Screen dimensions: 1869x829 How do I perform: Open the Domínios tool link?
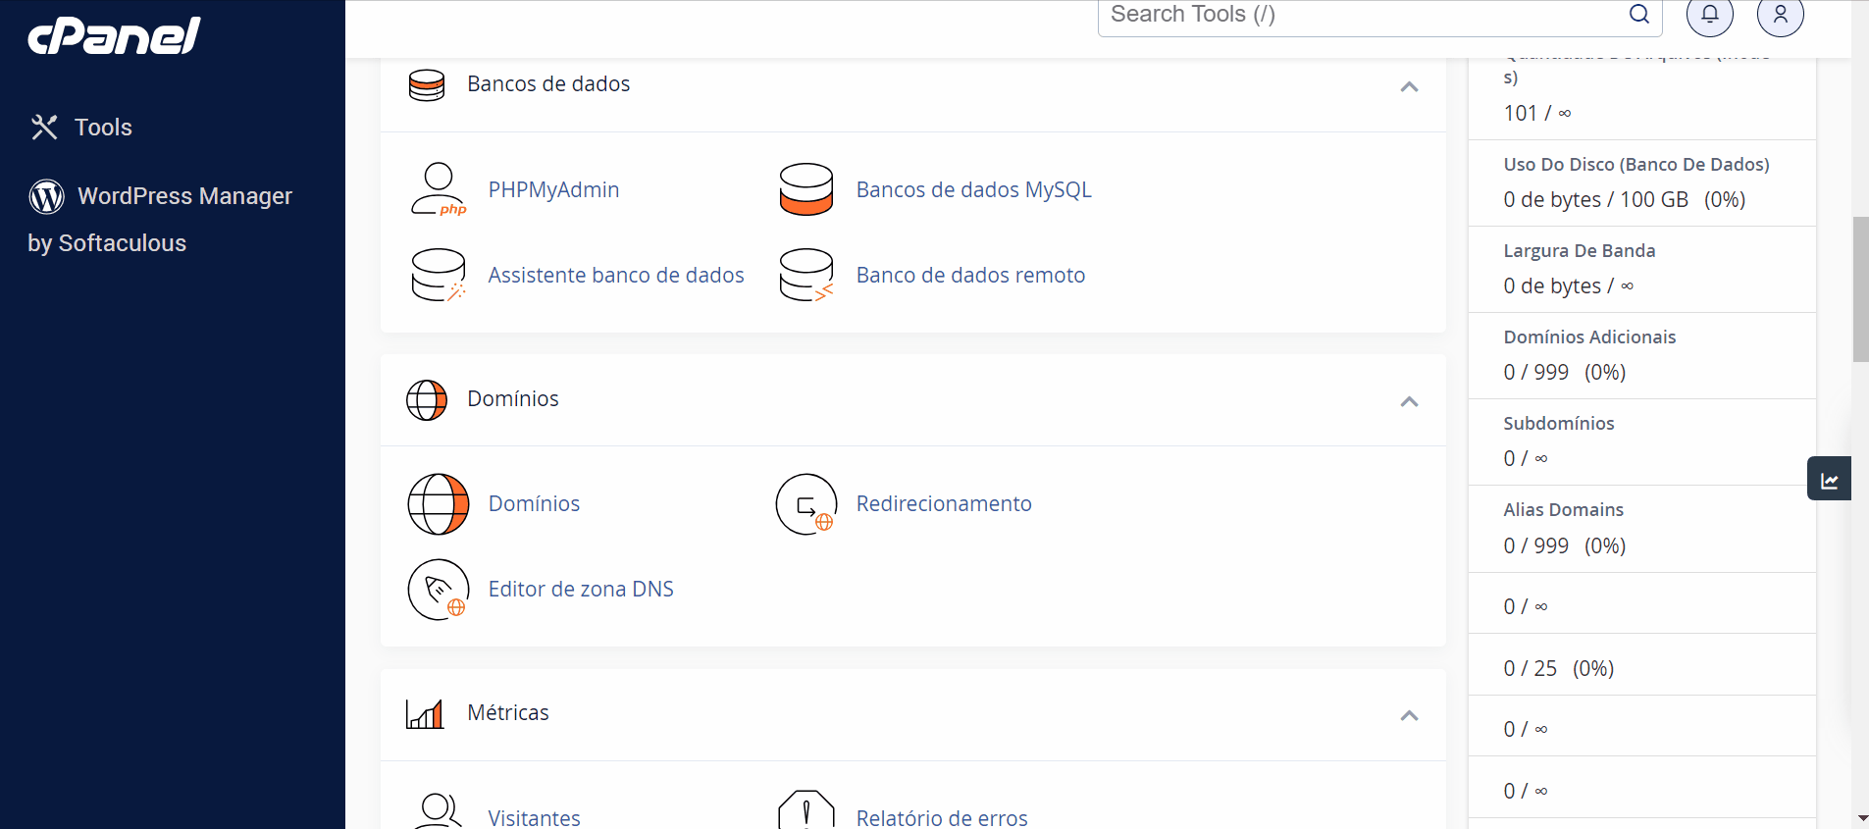(534, 504)
